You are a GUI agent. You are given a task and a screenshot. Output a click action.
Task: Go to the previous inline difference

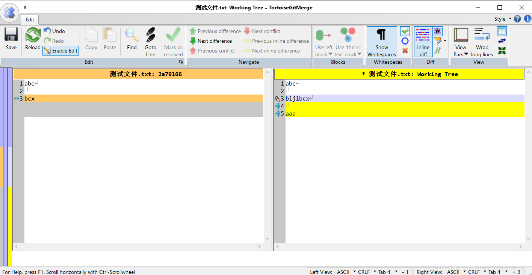(276, 41)
